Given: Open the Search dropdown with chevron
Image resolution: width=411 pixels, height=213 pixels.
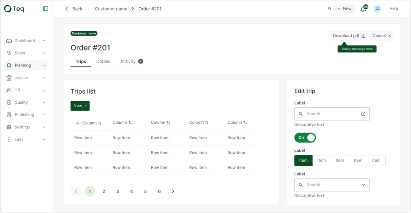Looking at the screenshot, I should [x=363, y=185].
